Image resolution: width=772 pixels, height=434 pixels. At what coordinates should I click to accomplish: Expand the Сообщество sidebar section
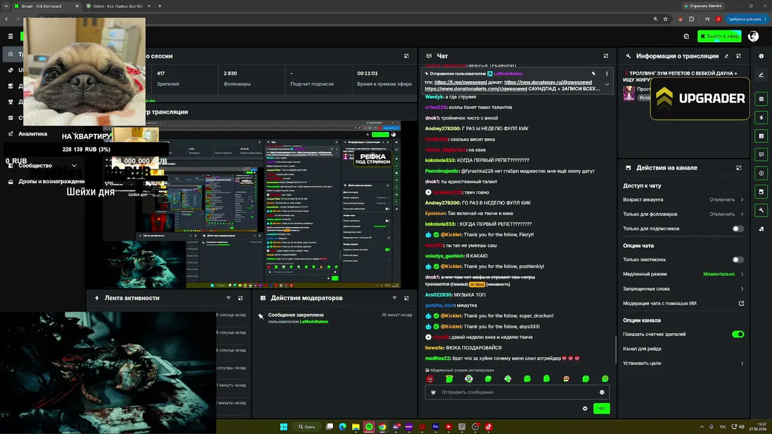click(x=74, y=165)
